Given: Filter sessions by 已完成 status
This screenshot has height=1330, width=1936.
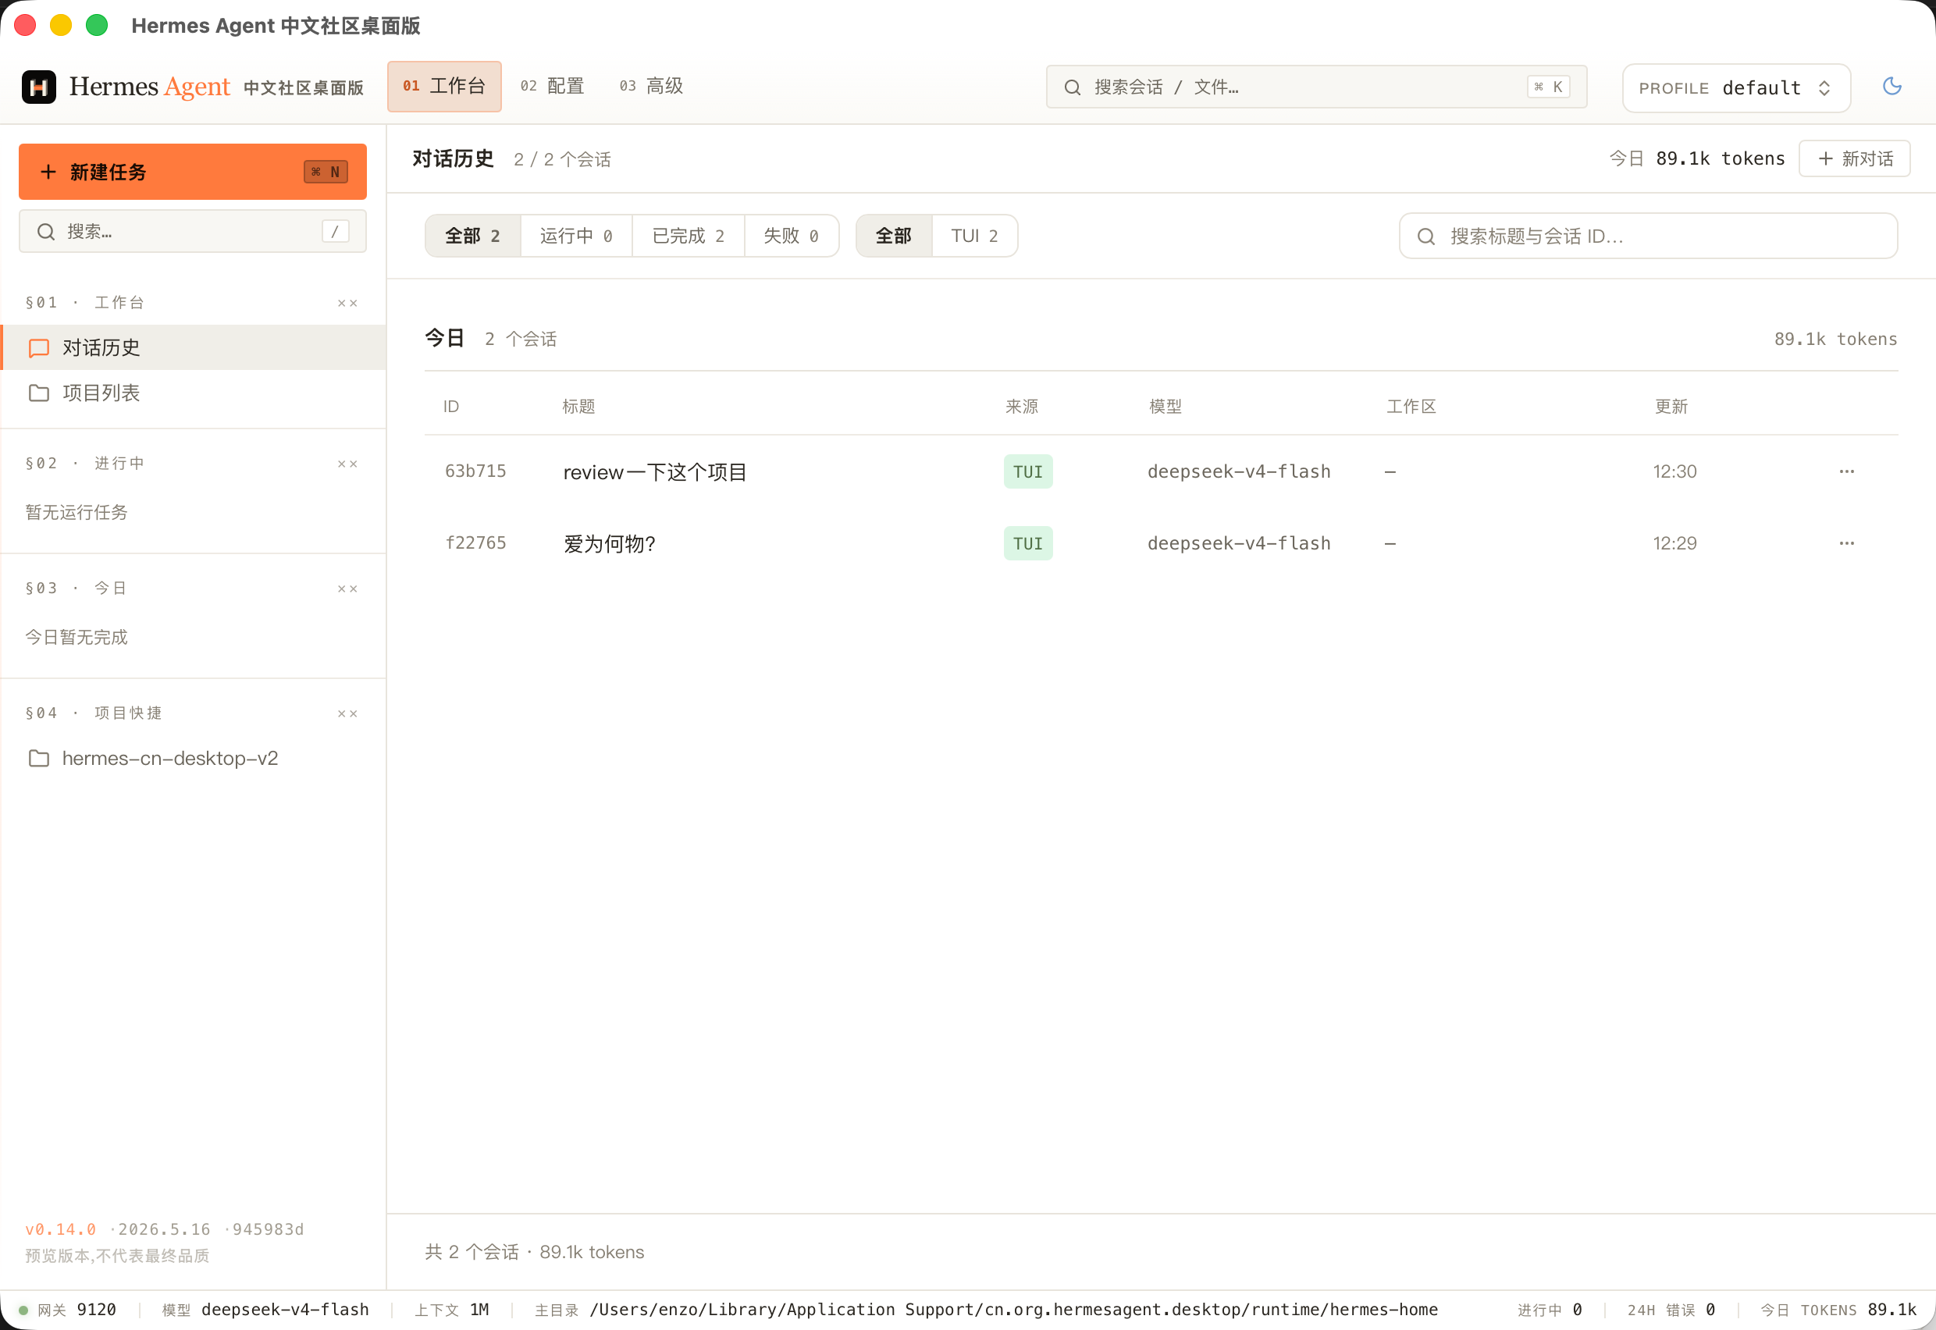Looking at the screenshot, I should click(x=688, y=236).
